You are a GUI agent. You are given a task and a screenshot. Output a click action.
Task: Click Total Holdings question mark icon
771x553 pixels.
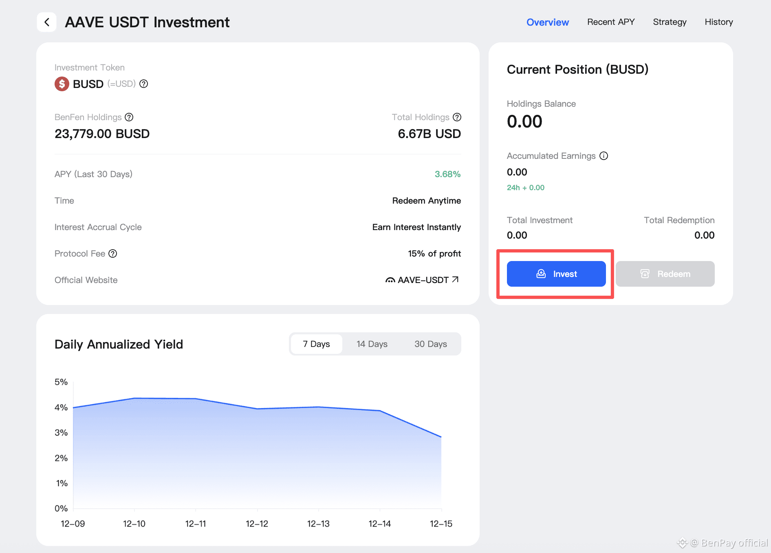(457, 117)
